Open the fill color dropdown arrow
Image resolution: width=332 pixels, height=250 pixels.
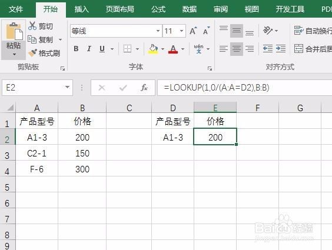[x=162, y=49]
